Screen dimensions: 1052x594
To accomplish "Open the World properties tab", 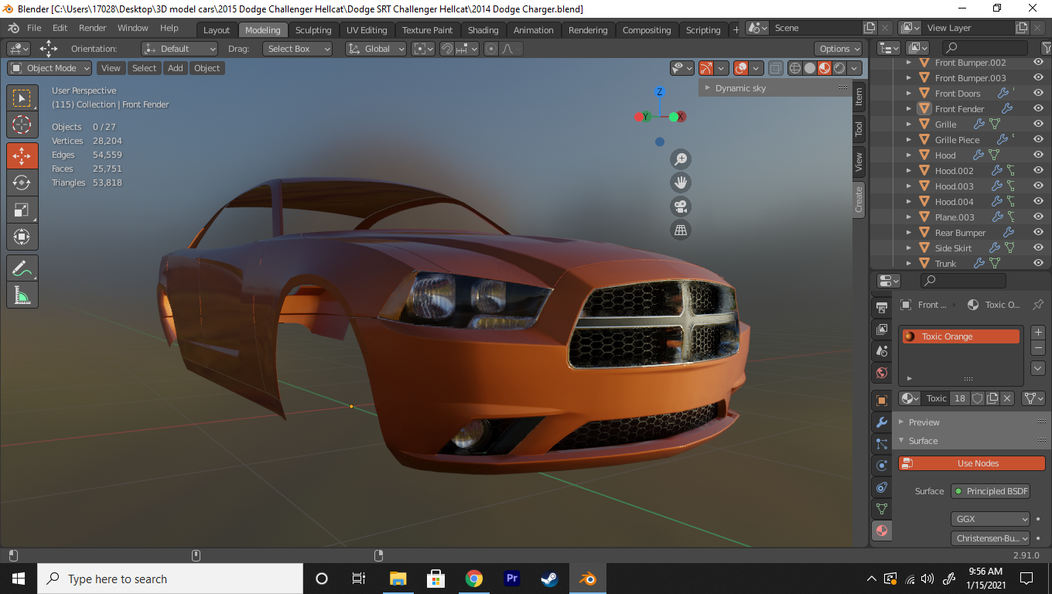I will tap(881, 373).
